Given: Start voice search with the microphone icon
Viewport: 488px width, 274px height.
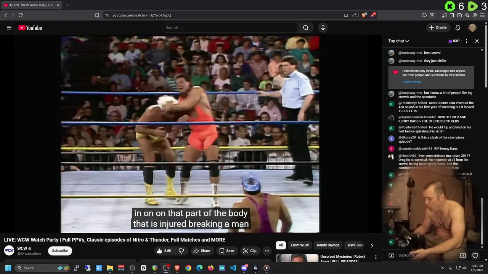Looking at the screenshot, I should [x=323, y=27].
